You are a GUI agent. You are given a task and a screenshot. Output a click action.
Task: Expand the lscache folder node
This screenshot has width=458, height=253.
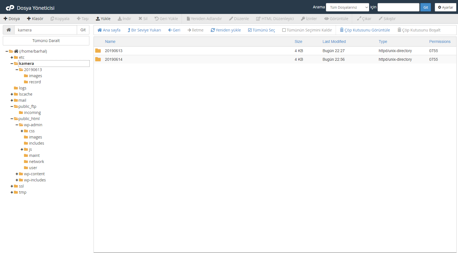pos(12,94)
